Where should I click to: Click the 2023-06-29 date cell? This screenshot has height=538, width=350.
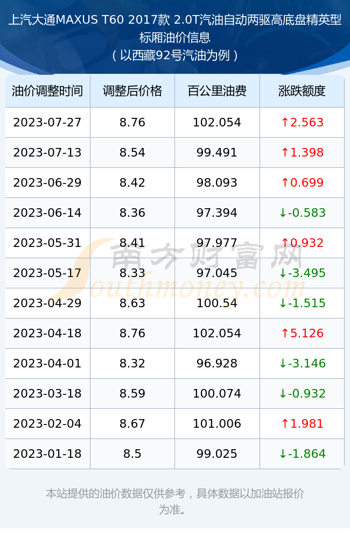click(47, 182)
